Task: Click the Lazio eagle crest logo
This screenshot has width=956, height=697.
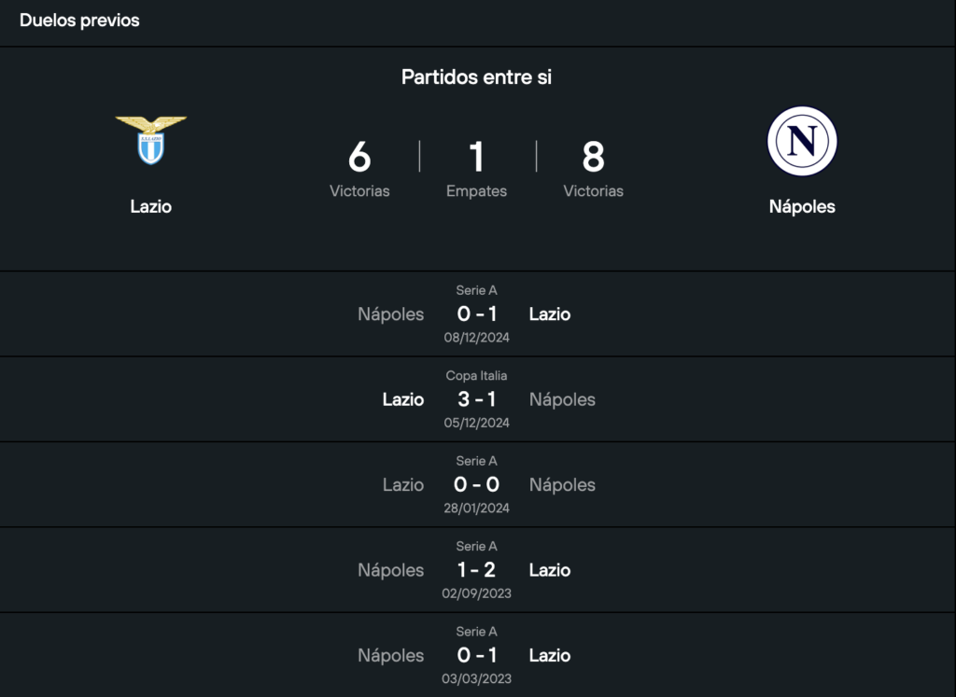Action: click(150, 141)
